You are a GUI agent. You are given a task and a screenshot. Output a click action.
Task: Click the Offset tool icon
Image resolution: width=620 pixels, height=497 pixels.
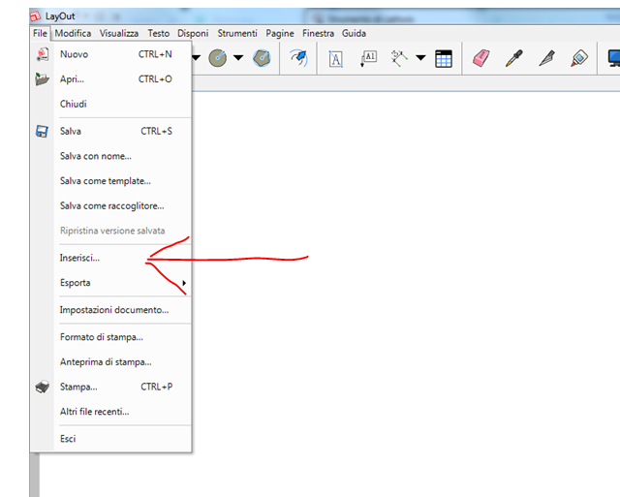(x=298, y=59)
